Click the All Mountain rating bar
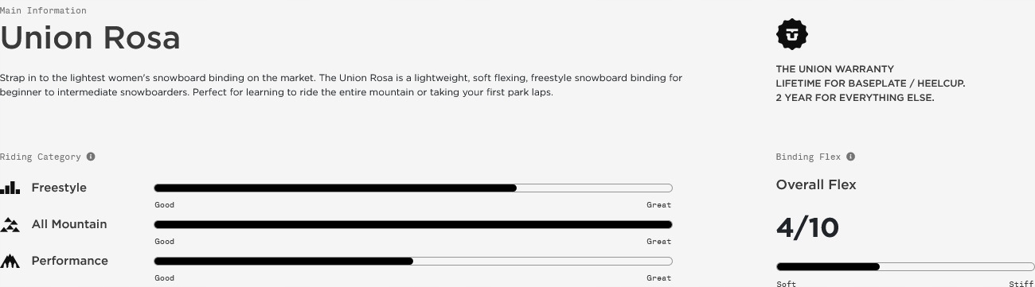This screenshot has width=1035, height=287. 413,225
